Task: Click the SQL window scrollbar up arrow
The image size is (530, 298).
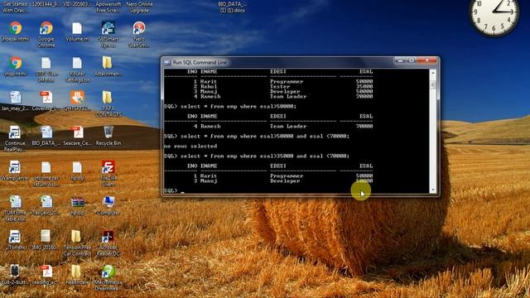Action: point(433,73)
